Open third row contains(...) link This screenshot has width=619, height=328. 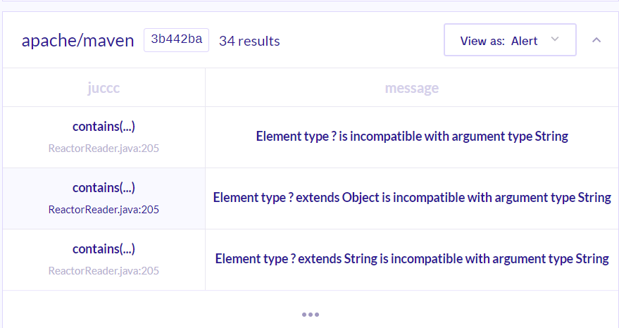pos(104,248)
